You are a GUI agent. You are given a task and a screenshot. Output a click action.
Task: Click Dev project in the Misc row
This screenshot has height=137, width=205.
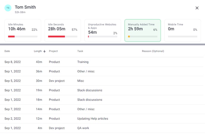point(57,81)
